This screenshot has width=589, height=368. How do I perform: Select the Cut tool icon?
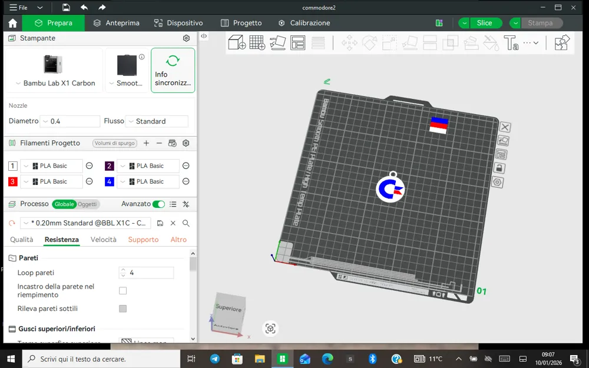(x=430, y=43)
